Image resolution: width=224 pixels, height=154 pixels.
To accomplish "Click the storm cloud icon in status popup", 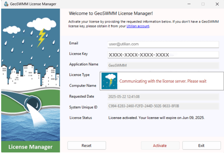I will (x=109, y=81).
